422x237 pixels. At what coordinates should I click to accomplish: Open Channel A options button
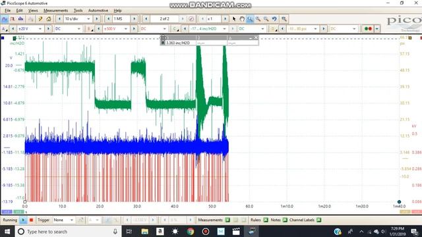point(5,29)
